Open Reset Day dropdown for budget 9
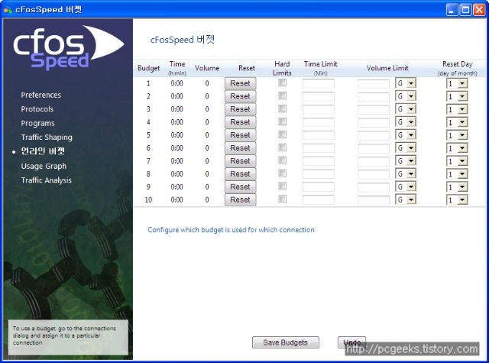The image size is (489, 363). click(x=457, y=187)
